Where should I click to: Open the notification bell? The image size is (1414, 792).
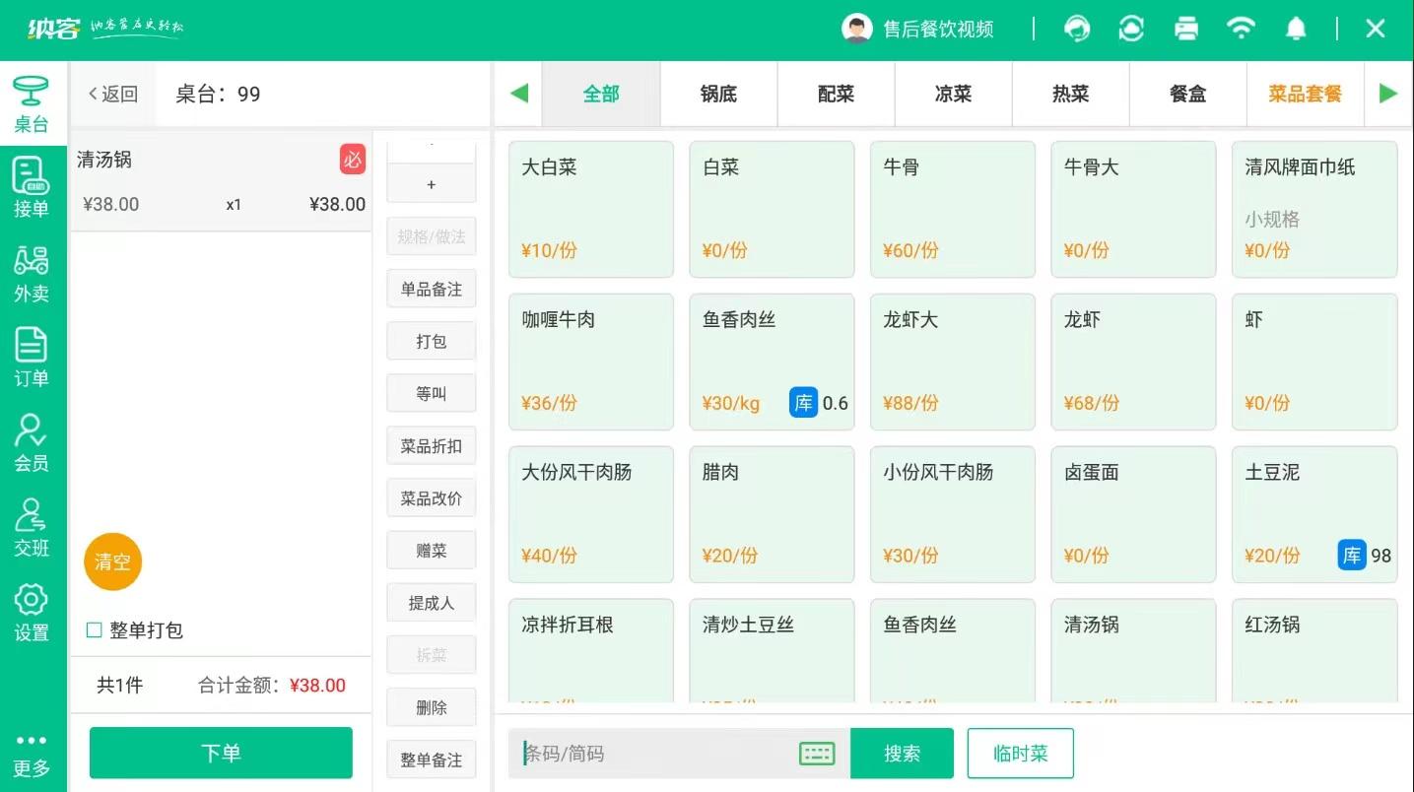pyautogui.click(x=1296, y=29)
